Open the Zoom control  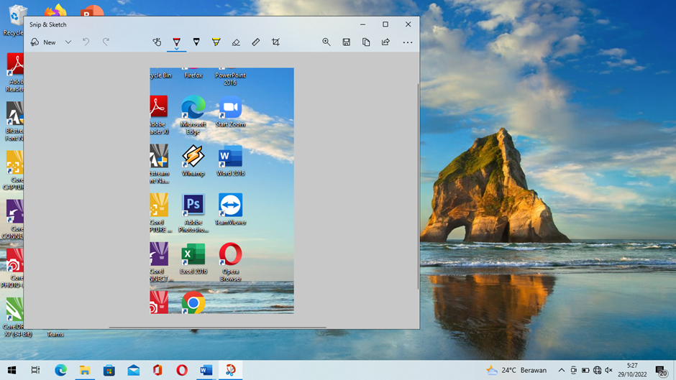coord(326,42)
